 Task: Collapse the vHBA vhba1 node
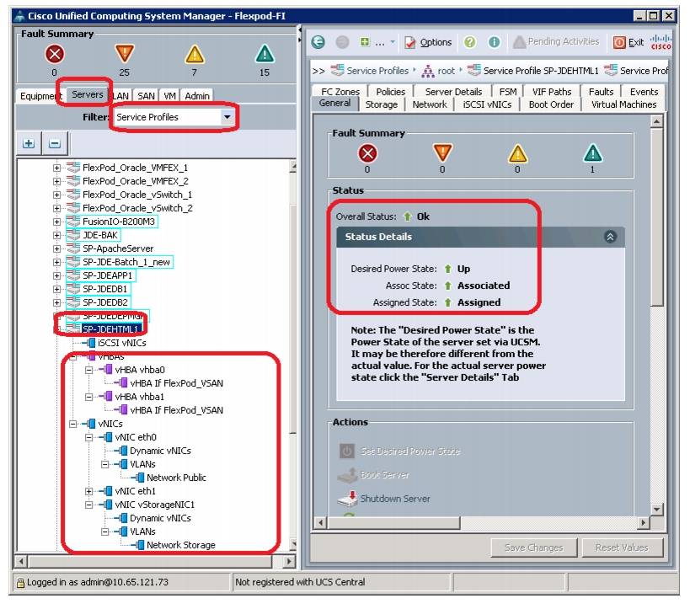click(x=89, y=397)
